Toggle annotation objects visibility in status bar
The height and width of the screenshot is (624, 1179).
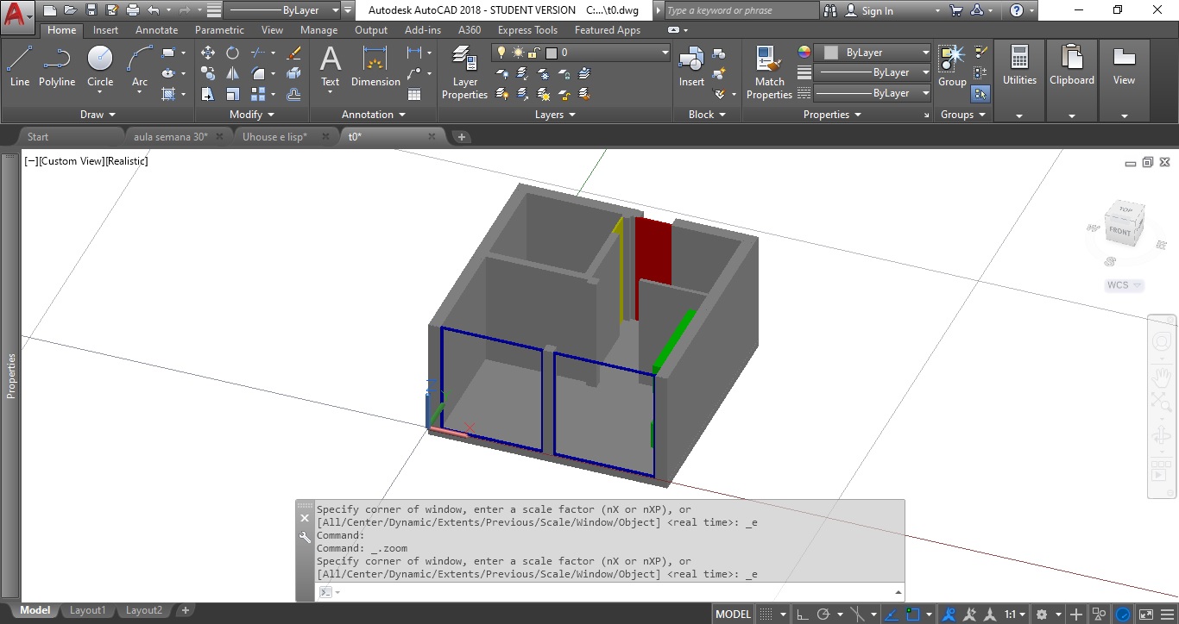click(949, 614)
